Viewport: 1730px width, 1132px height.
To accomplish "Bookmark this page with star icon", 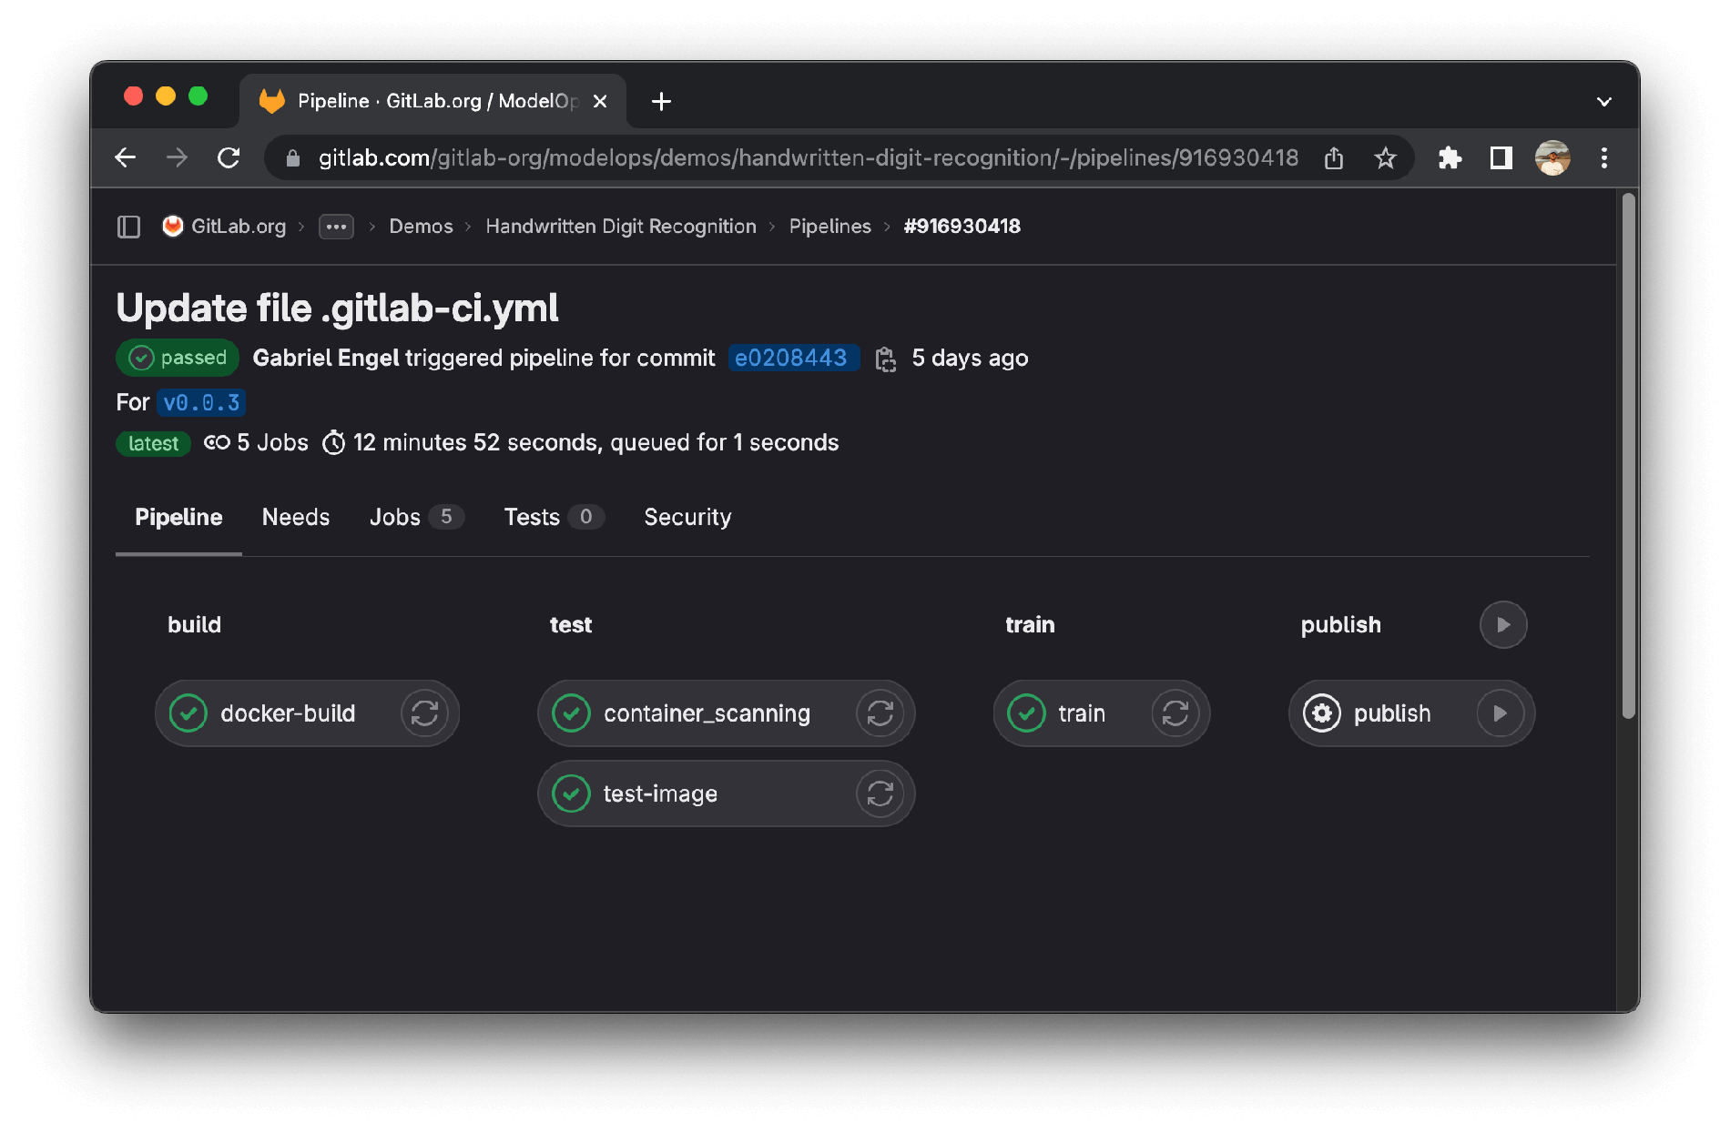I will (1385, 158).
